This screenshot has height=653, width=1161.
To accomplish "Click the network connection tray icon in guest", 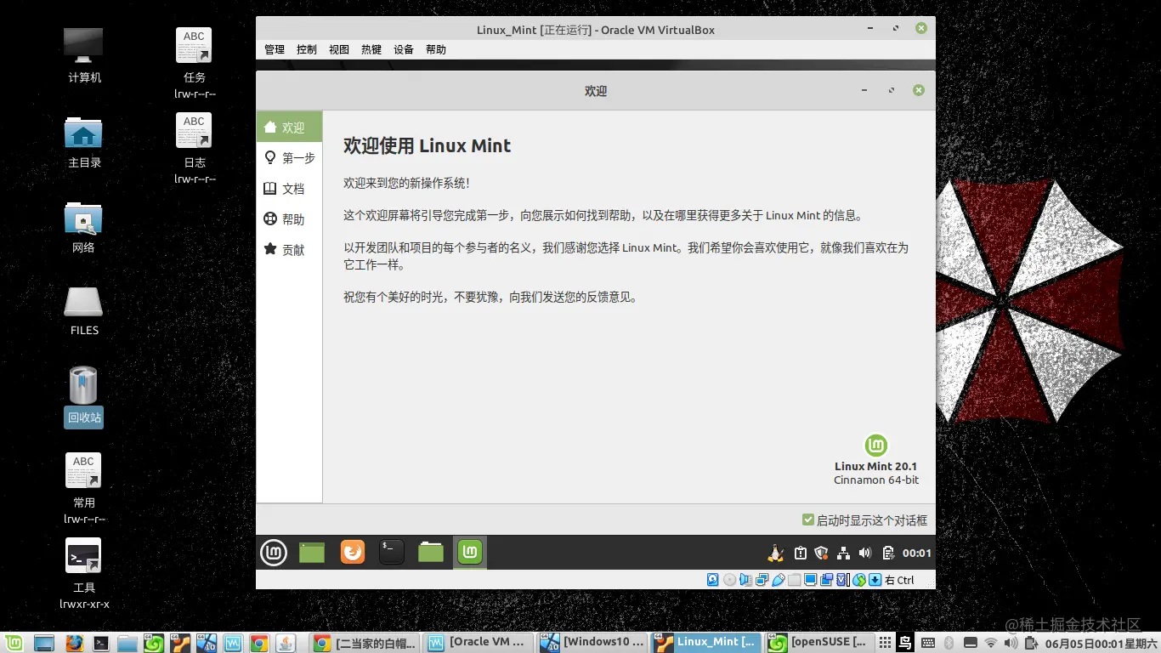I will 843,553.
